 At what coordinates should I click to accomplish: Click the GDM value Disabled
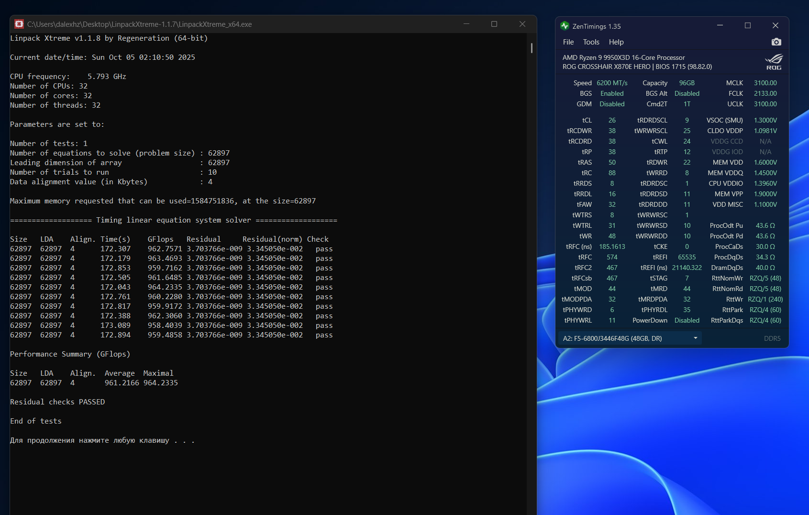click(612, 104)
